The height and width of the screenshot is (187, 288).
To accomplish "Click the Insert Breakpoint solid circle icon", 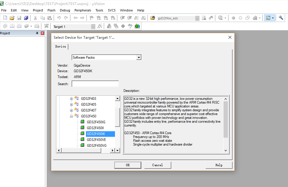I will pyautogui.click(x=233, y=18).
